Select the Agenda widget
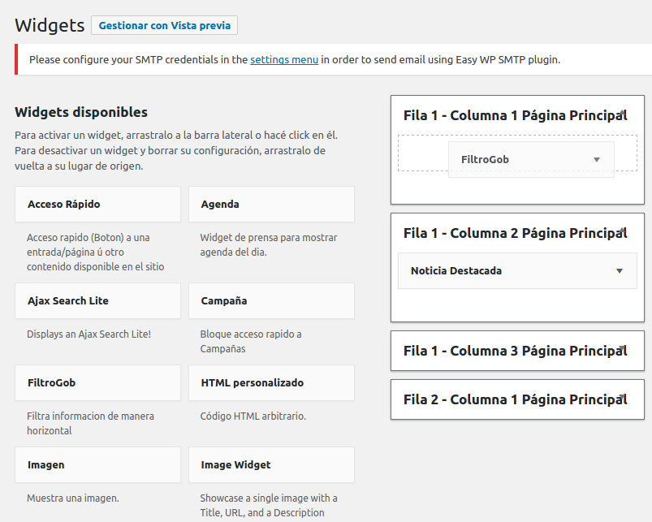This screenshot has height=522, width=652. [271, 204]
